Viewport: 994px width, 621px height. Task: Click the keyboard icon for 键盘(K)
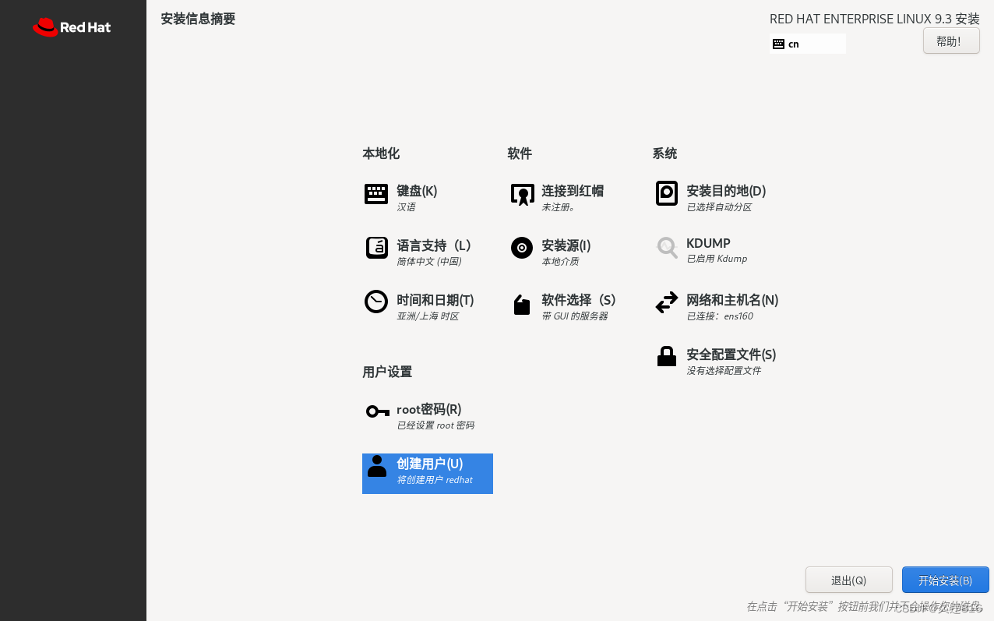pos(376,194)
